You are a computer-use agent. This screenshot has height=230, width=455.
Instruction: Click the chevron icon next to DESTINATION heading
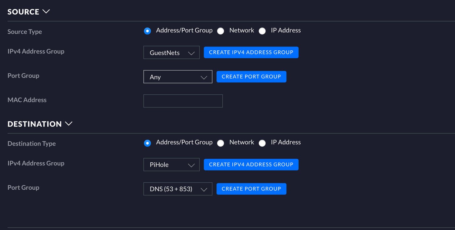pyautogui.click(x=69, y=124)
